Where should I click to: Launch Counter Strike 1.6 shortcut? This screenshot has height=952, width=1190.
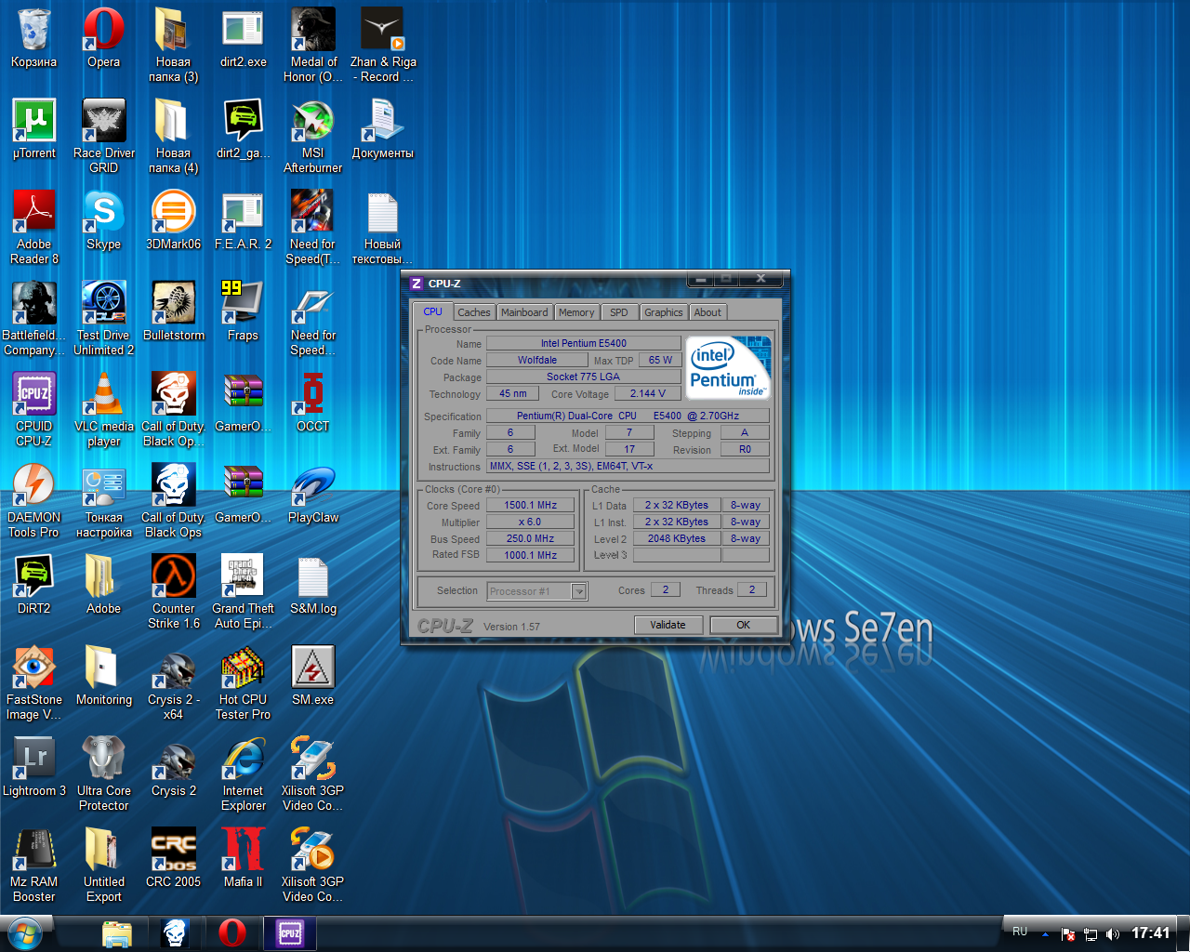click(174, 591)
